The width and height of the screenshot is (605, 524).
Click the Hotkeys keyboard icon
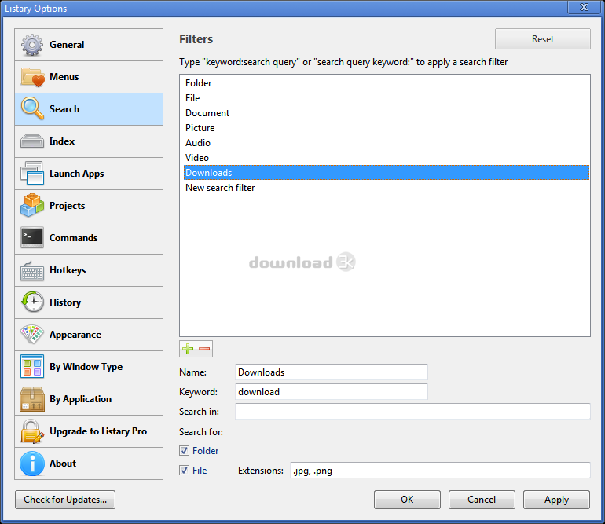pos(32,270)
